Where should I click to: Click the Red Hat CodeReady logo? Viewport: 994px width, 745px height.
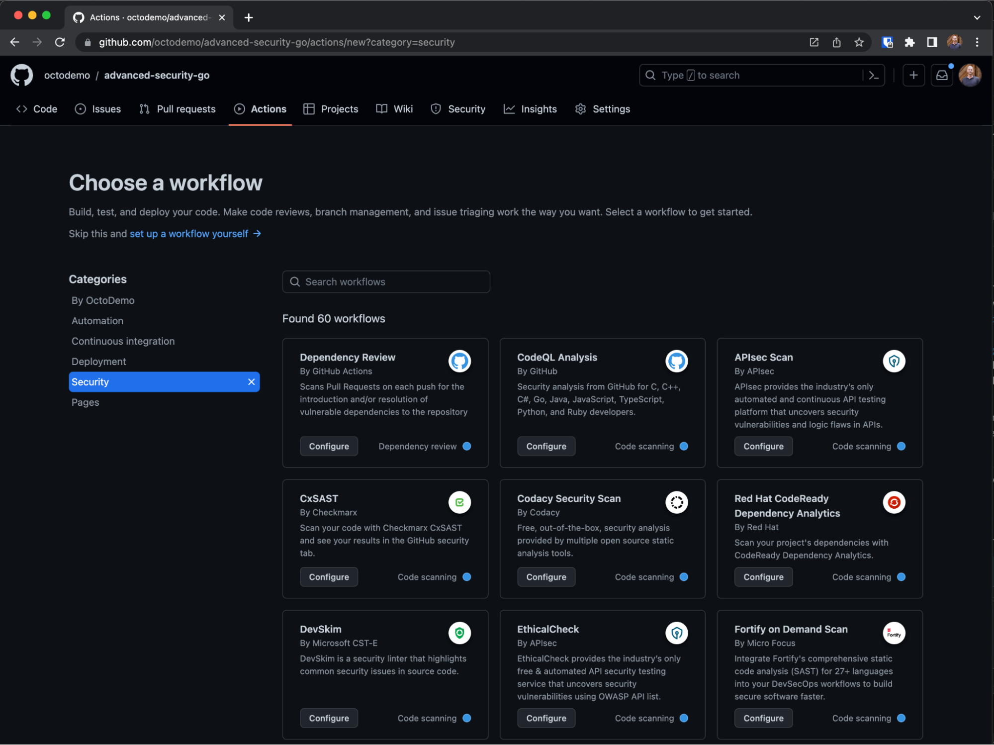pyautogui.click(x=893, y=502)
